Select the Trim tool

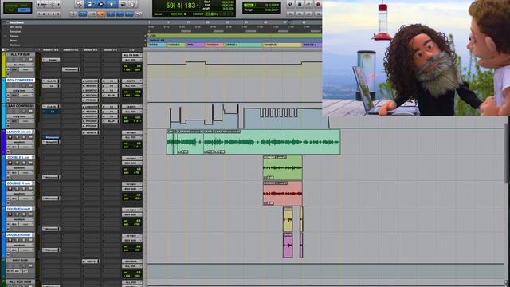tap(90, 4)
